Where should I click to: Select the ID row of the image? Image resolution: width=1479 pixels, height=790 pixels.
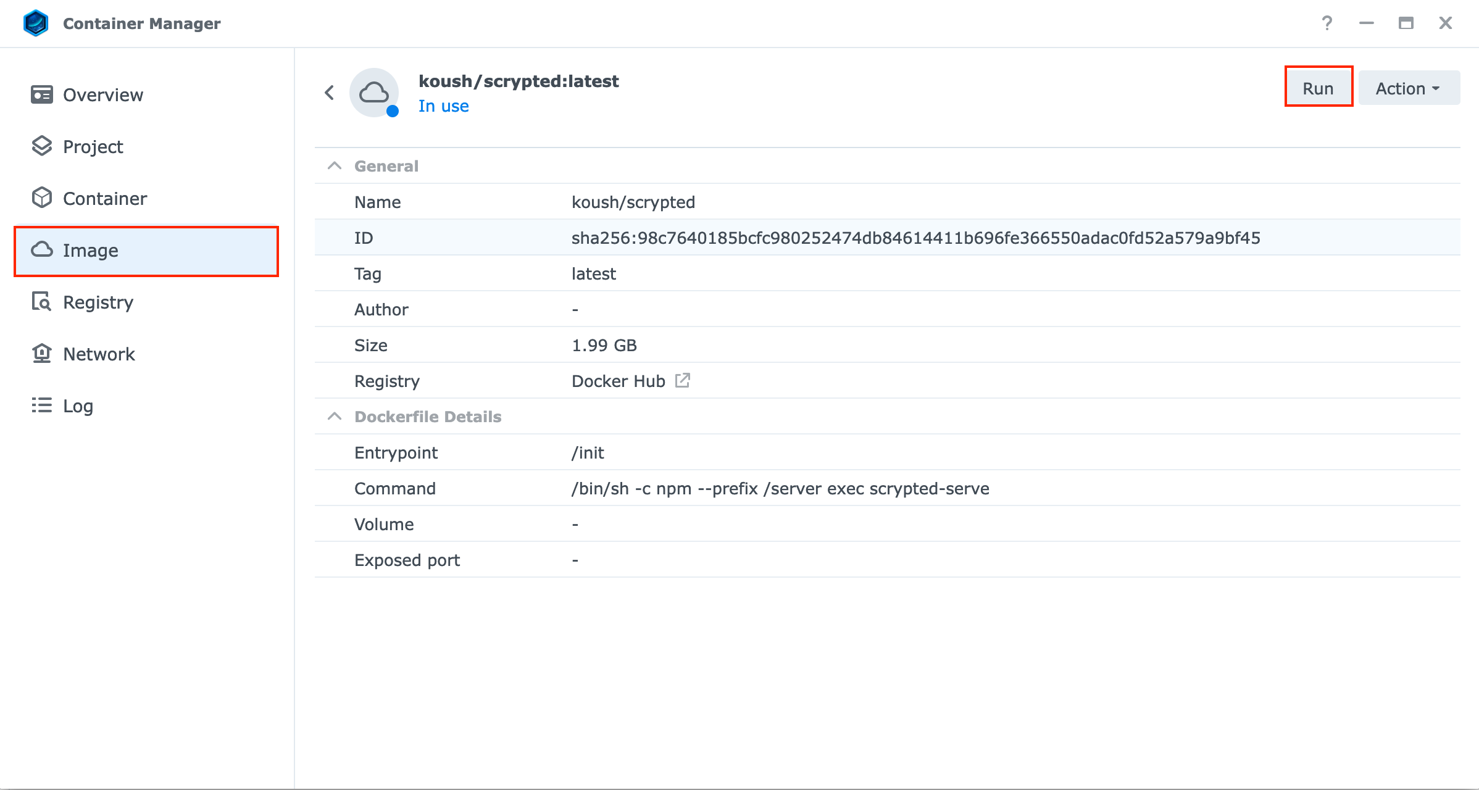click(x=741, y=238)
